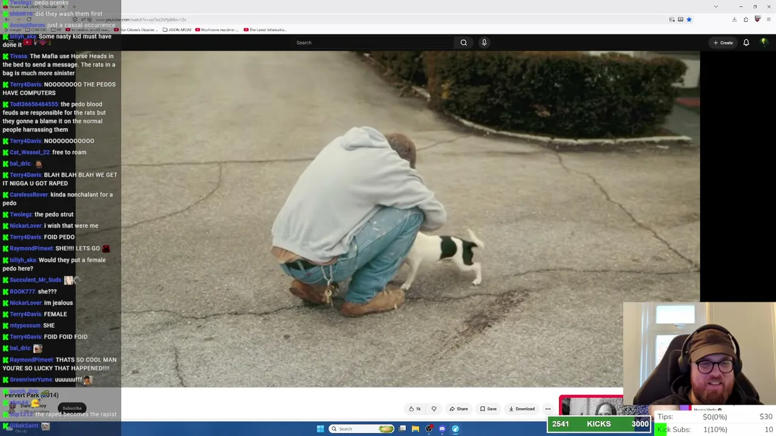The image size is (776, 436).
Task: Open the Windows Start menu
Action: click(x=320, y=429)
